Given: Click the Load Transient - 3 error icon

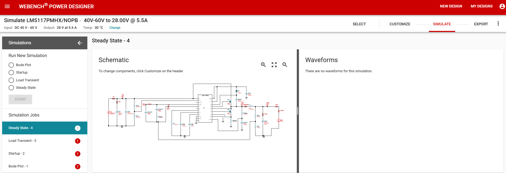Looking at the screenshot, I should [78, 141].
